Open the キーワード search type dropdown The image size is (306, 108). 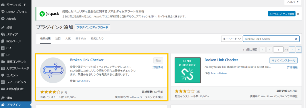pos(232,39)
